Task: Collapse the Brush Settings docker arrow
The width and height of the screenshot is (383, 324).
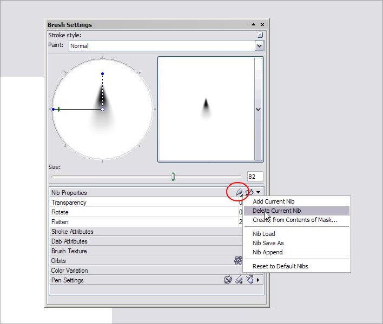Action: pyautogui.click(x=253, y=24)
